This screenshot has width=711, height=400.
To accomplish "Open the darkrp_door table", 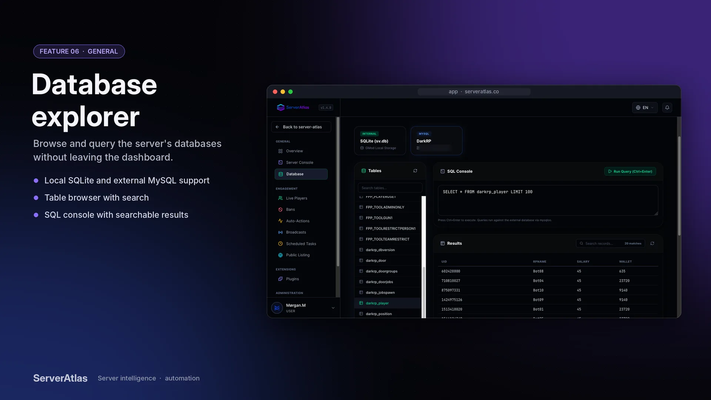I will click(388, 261).
